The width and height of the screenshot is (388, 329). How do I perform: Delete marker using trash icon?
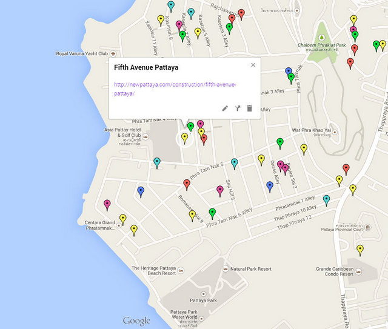[249, 108]
